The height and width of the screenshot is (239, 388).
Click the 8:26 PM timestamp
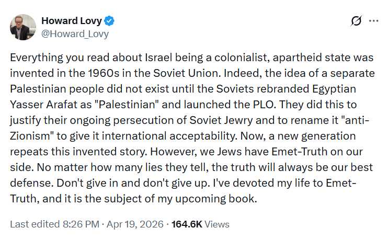click(81, 224)
